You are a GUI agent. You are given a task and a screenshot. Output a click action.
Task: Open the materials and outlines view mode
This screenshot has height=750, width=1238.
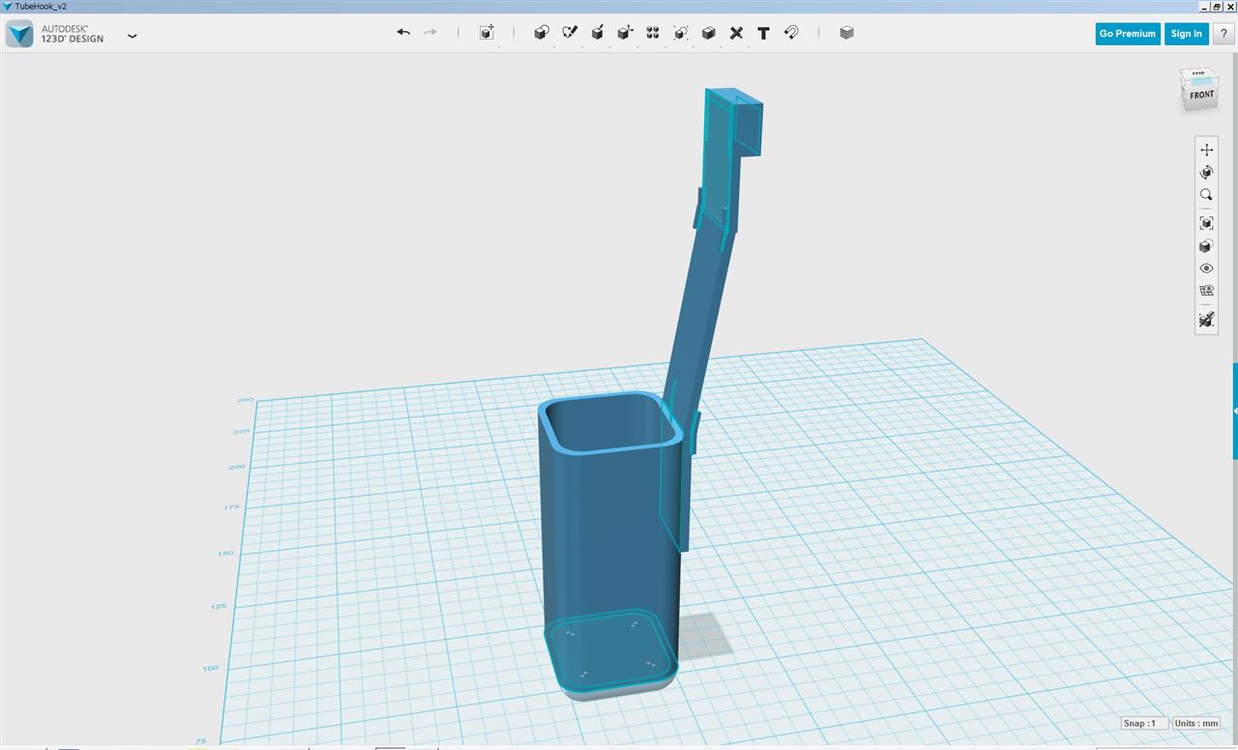(x=1206, y=246)
